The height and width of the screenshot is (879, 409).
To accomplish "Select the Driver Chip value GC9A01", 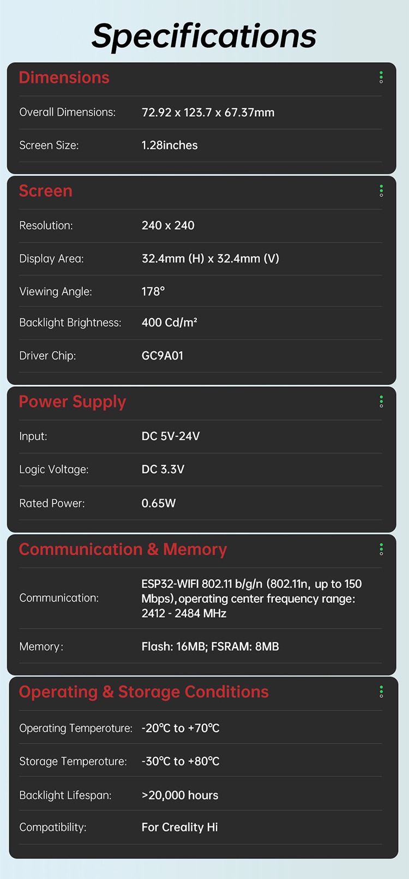I will 163,356.
